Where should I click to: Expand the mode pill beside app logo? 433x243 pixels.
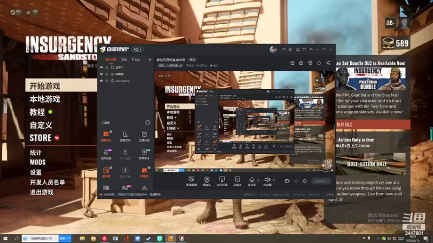pyautogui.click(x=137, y=49)
